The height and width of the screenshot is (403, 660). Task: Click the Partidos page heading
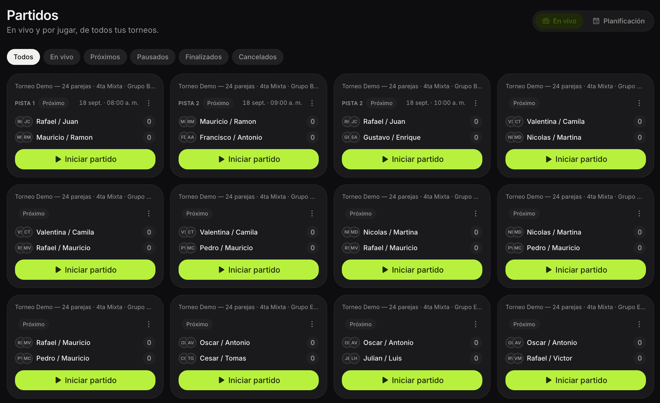(x=33, y=15)
